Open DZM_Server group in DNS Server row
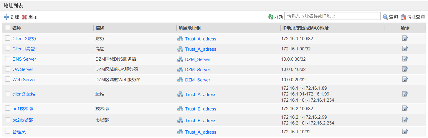 click(198, 59)
